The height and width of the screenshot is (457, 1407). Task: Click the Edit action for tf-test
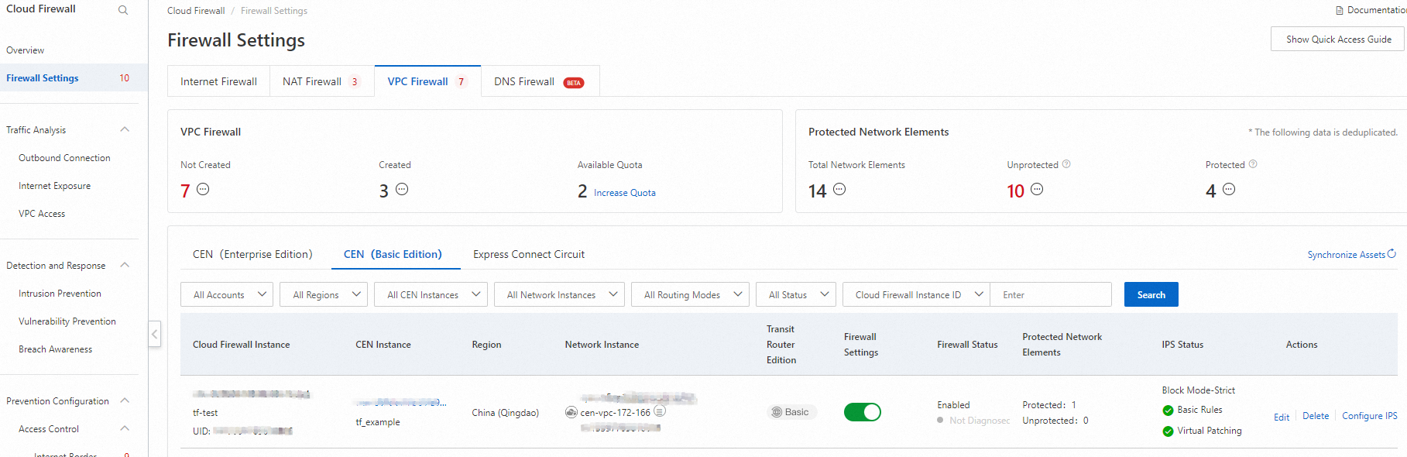[x=1282, y=417]
